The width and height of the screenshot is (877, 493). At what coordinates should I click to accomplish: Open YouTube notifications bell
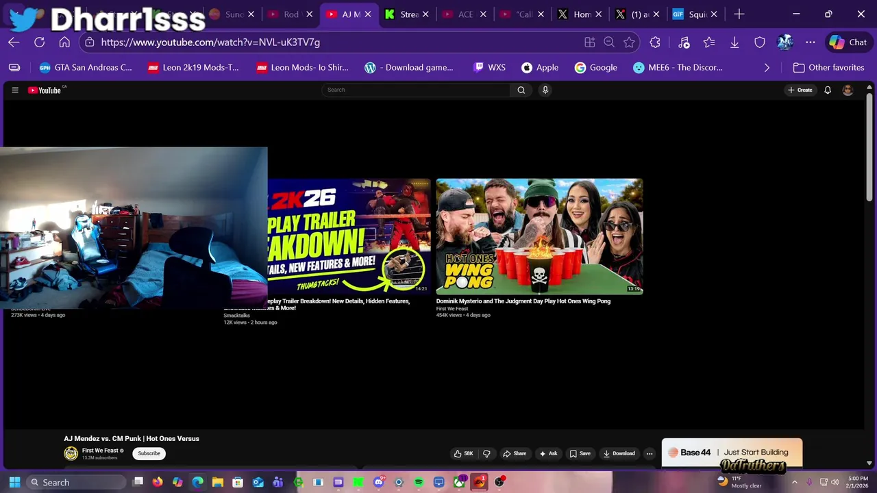point(828,90)
